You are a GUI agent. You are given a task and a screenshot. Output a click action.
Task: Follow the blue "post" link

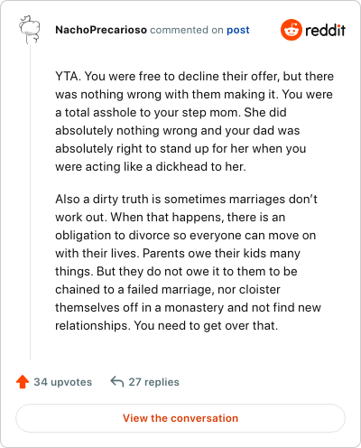pyautogui.click(x=238, y=30)
